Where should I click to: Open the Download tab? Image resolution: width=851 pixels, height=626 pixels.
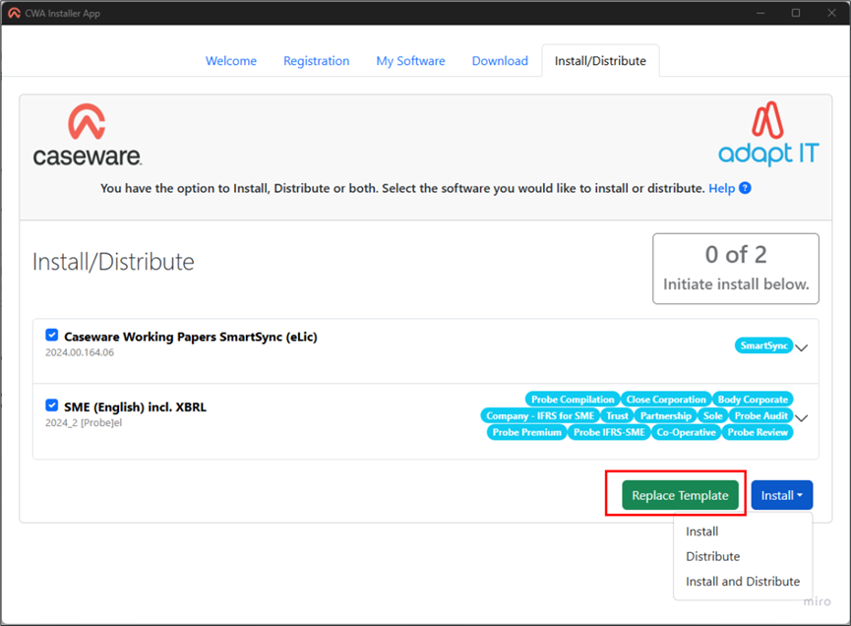500,61
